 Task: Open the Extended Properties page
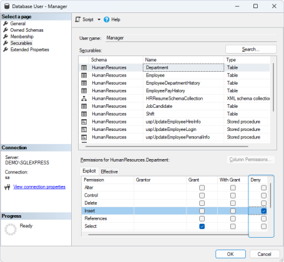[30, 49]
